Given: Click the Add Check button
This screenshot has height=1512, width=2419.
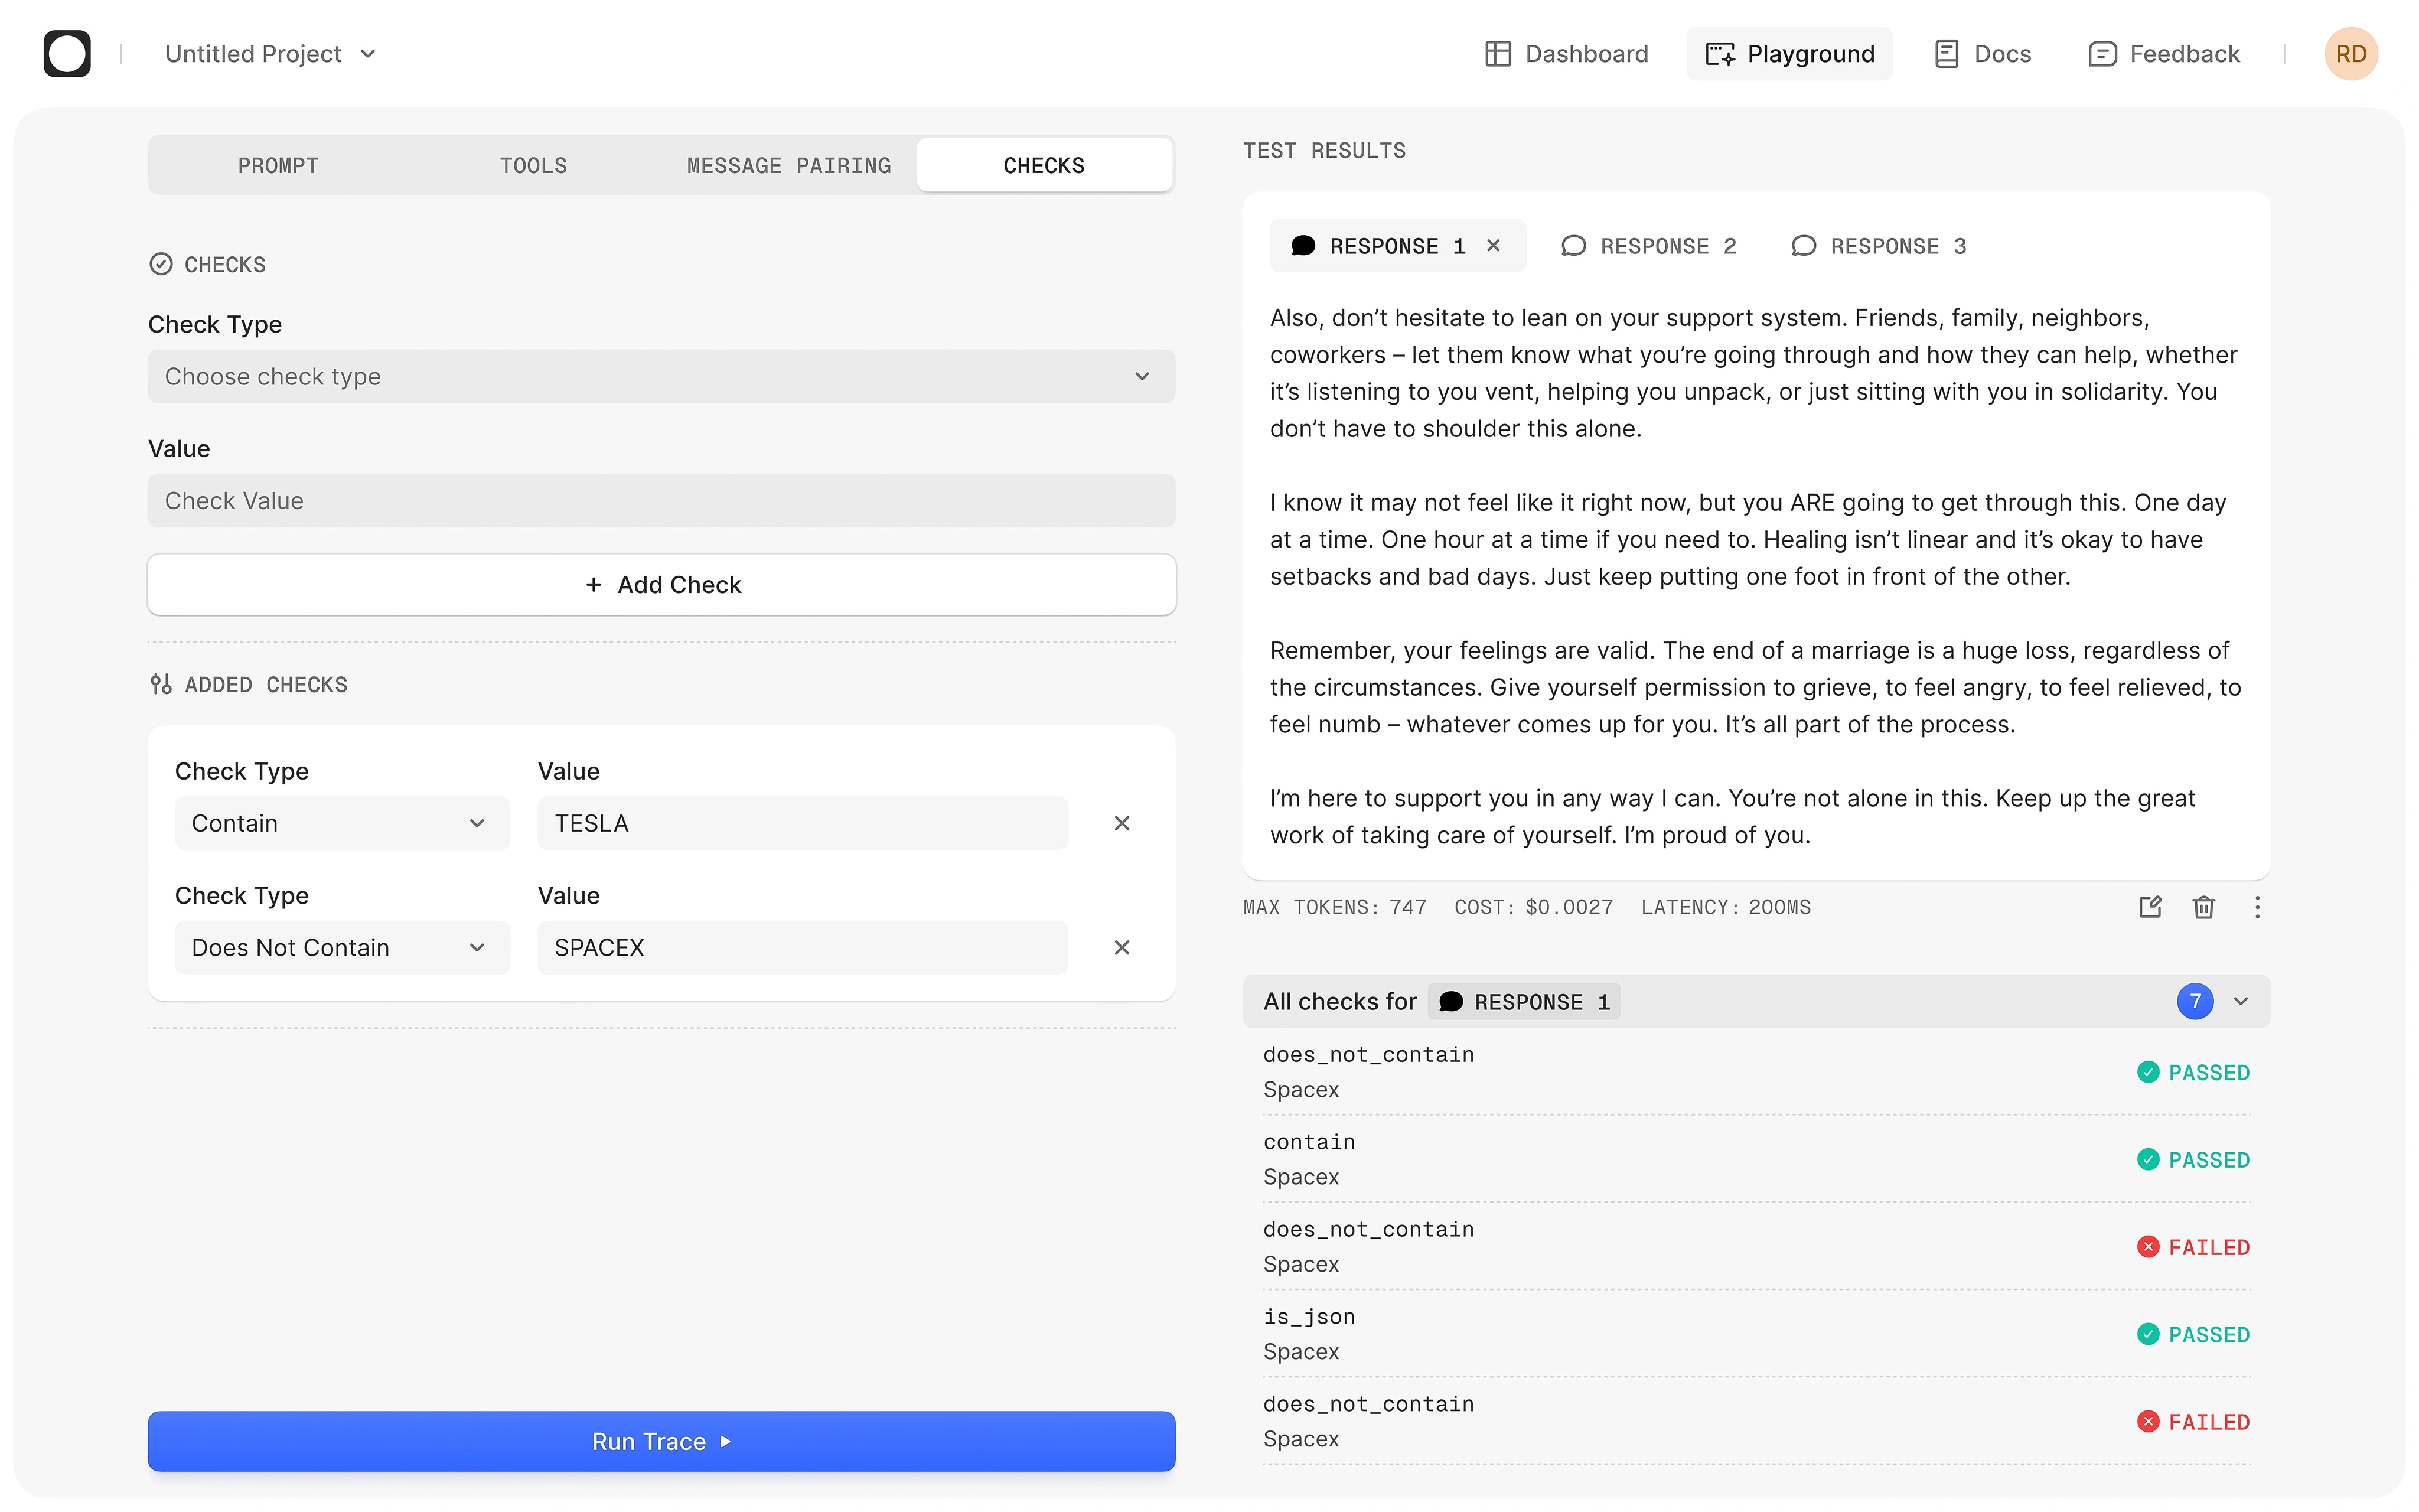Looking at the screenshot, I should click(661, 585).
